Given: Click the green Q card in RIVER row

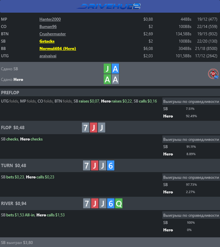Looking at the screenshot, I should point(119,203).
